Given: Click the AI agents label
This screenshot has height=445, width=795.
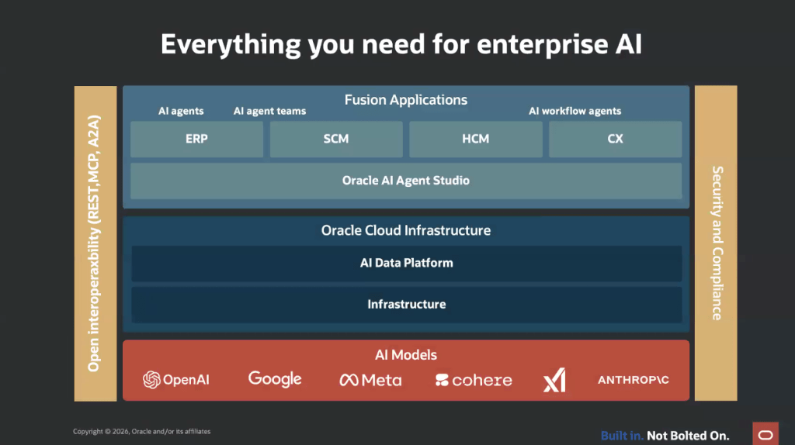Looking at the screenshot, I should [181, 111].
